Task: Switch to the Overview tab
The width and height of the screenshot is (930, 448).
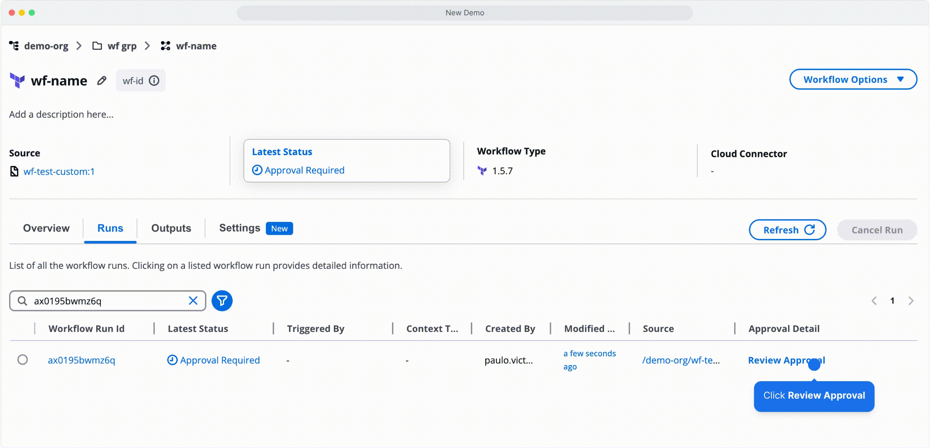Action: pyautogui.click(x=46, y=228)
